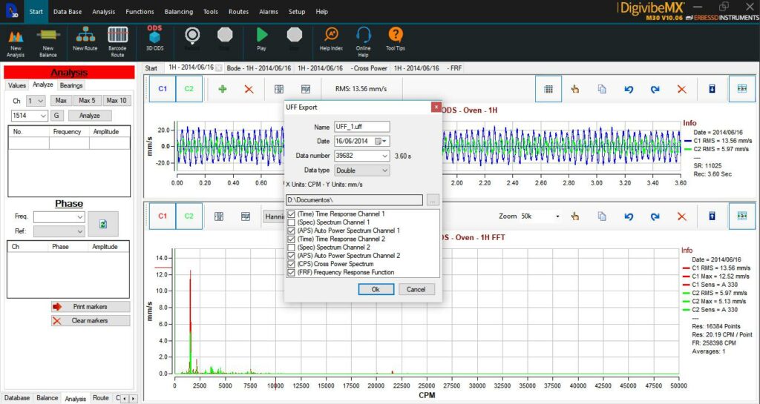Open the Balancing menu
The height and width of the screenshot is (404, 760).
[x=178, y=12]
